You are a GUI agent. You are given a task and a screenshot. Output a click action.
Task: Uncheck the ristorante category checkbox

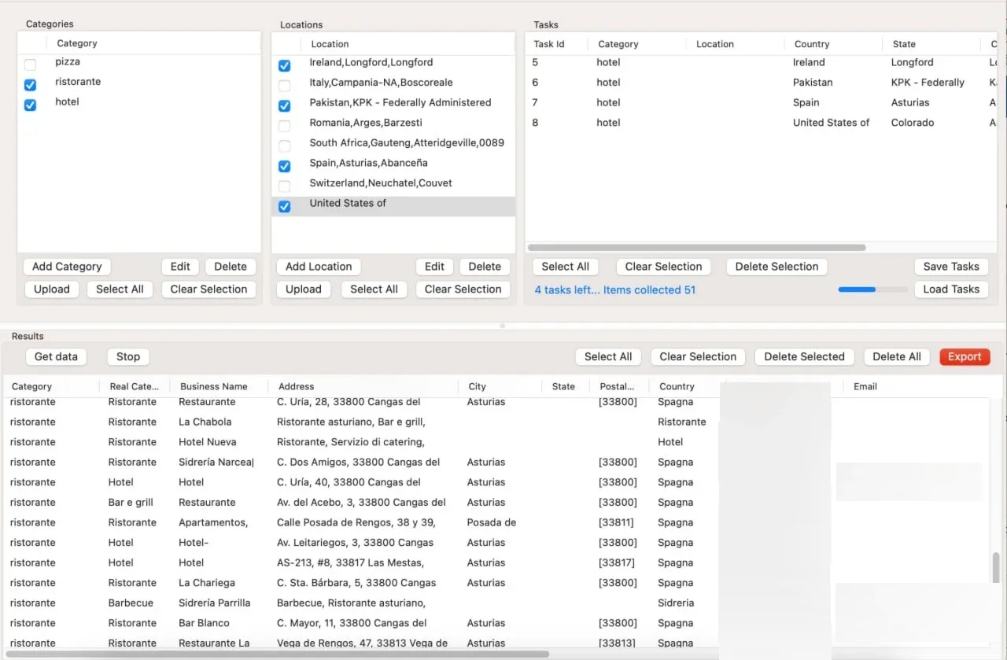(30, 85)
